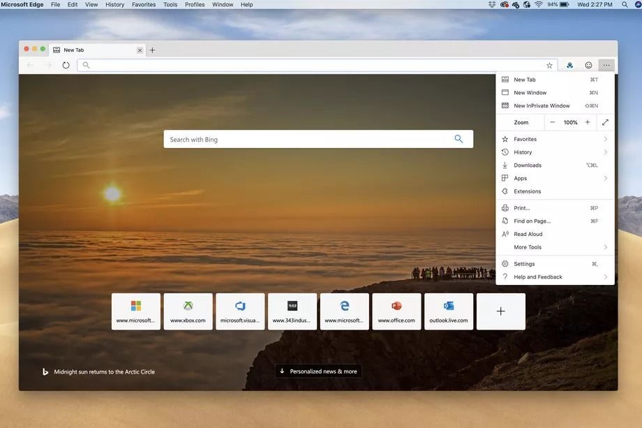
Task: Open the www.343industries shortcut tile
Action: pos(292,310)
